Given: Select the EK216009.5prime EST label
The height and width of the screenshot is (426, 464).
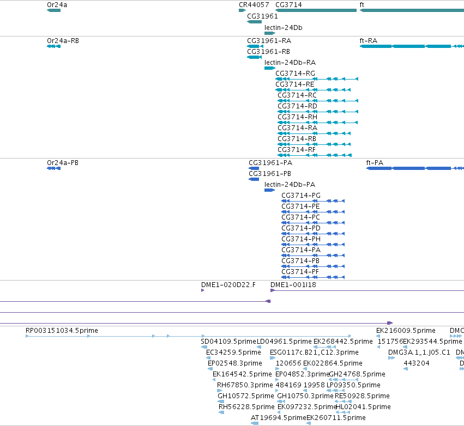Looking at the screenshot, I should pos(406,331).
